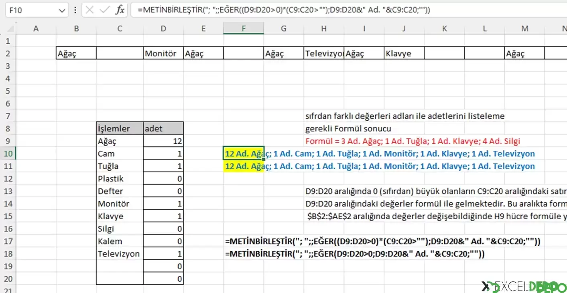Screen dimensions: 567x293
Task: Select column I header
Action: pos(364,28)
